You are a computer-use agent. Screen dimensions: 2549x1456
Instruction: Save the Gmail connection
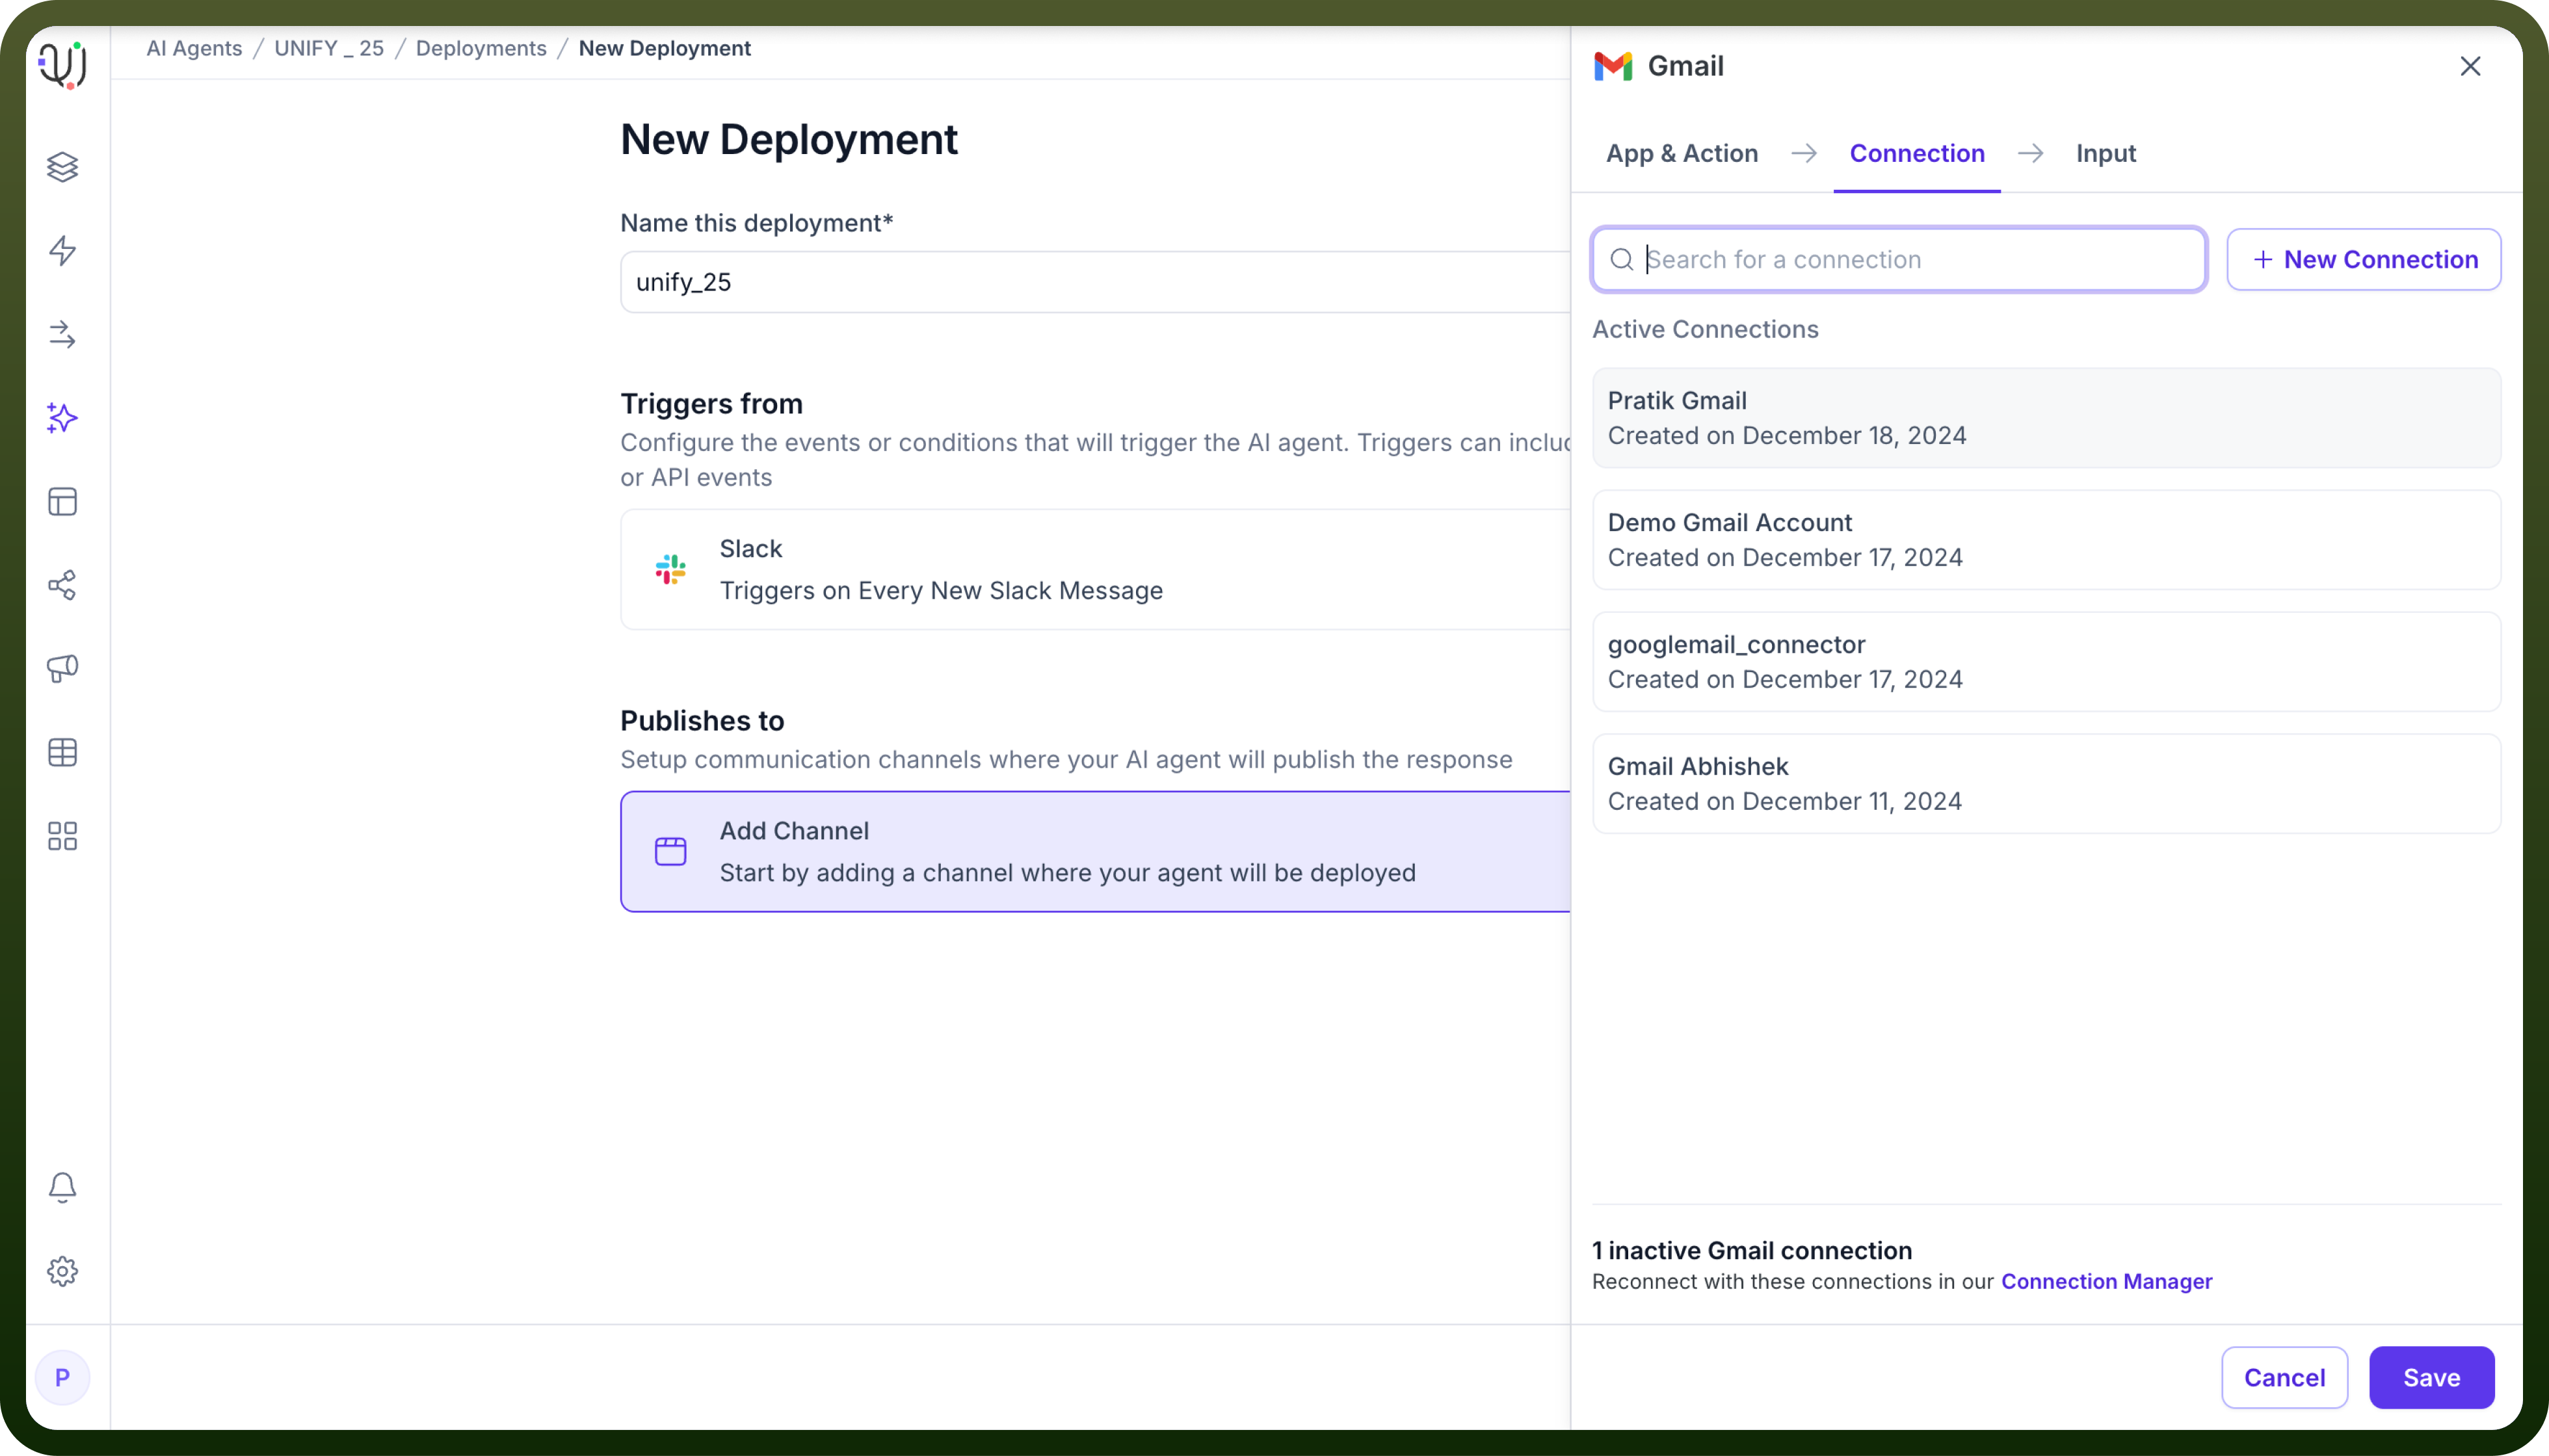pyautogui.click(x=2431, y=1377)
